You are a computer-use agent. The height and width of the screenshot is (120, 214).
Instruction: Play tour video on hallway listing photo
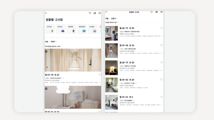tap(46, 51)
